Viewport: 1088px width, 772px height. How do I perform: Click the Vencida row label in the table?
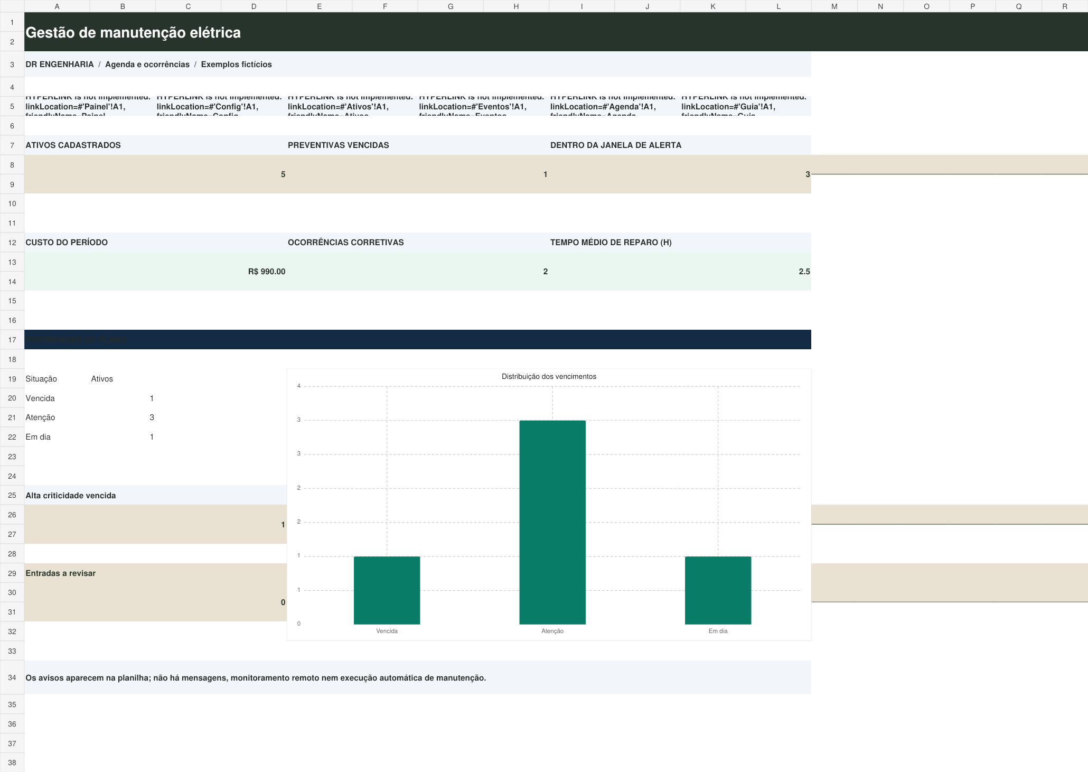40,398
